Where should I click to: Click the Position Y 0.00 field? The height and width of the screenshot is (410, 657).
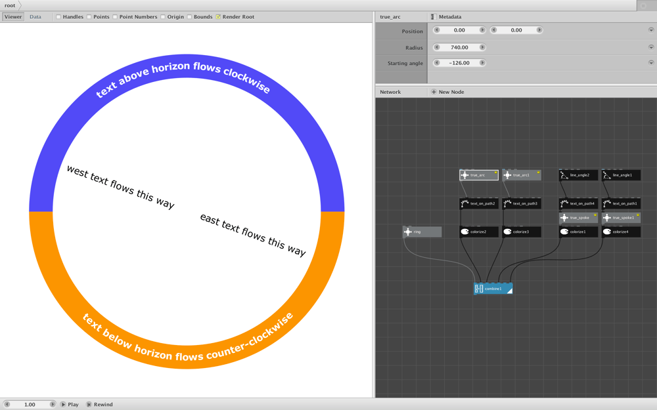[516, 30]
